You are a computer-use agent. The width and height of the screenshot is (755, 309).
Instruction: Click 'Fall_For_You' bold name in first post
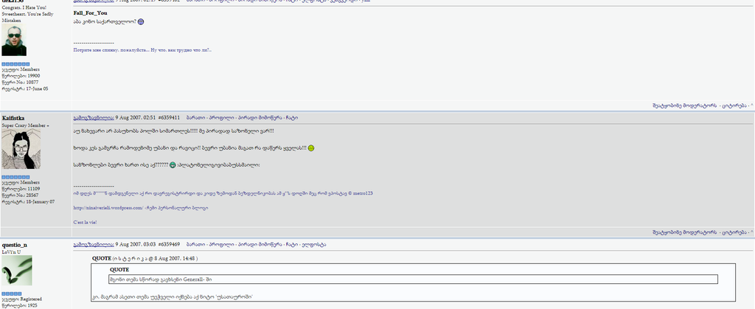(x=90, y=13)
